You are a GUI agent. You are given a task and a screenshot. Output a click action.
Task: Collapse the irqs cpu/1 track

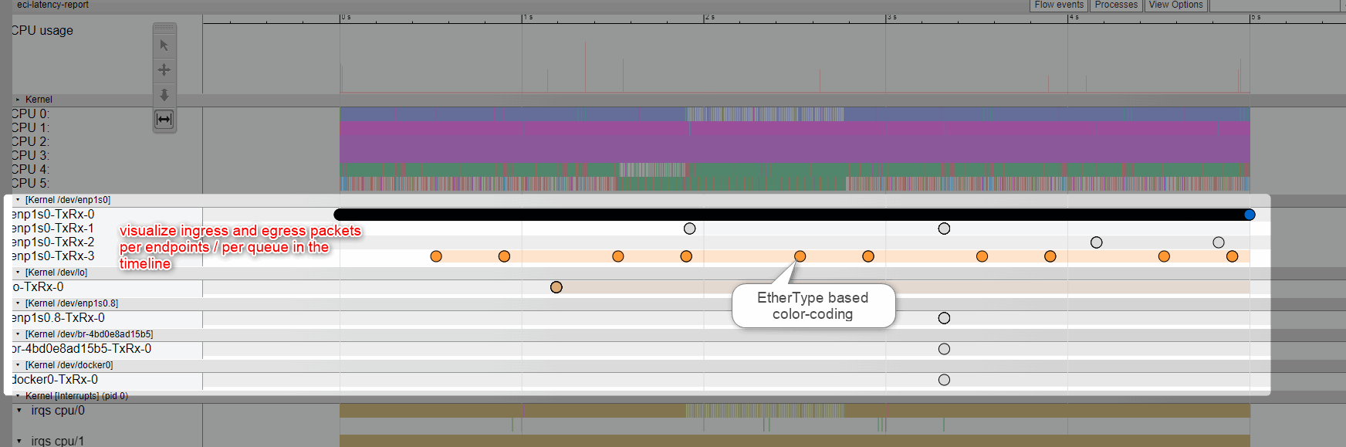pyautogui.click(x=19, y=442)
